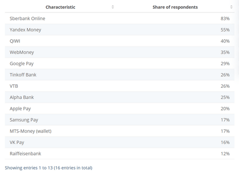Click the 83% value for Sberbank
Image resolution: width=239 pixels, height=173 pixels.
[x=225, y=19]
